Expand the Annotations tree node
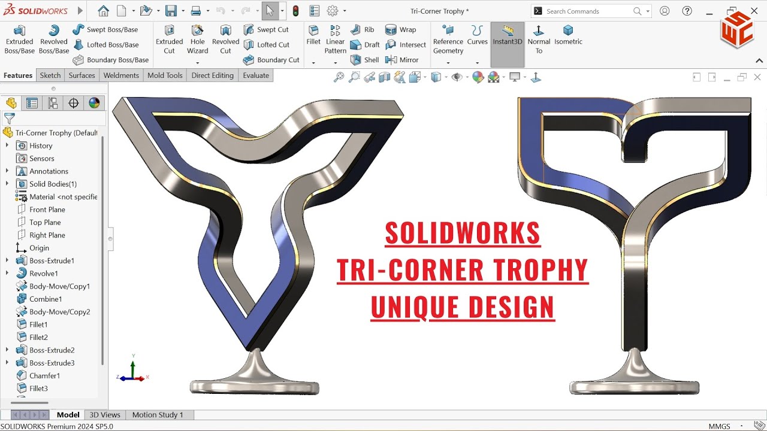Viewport: 767px width, 431px height. point(7,171)
